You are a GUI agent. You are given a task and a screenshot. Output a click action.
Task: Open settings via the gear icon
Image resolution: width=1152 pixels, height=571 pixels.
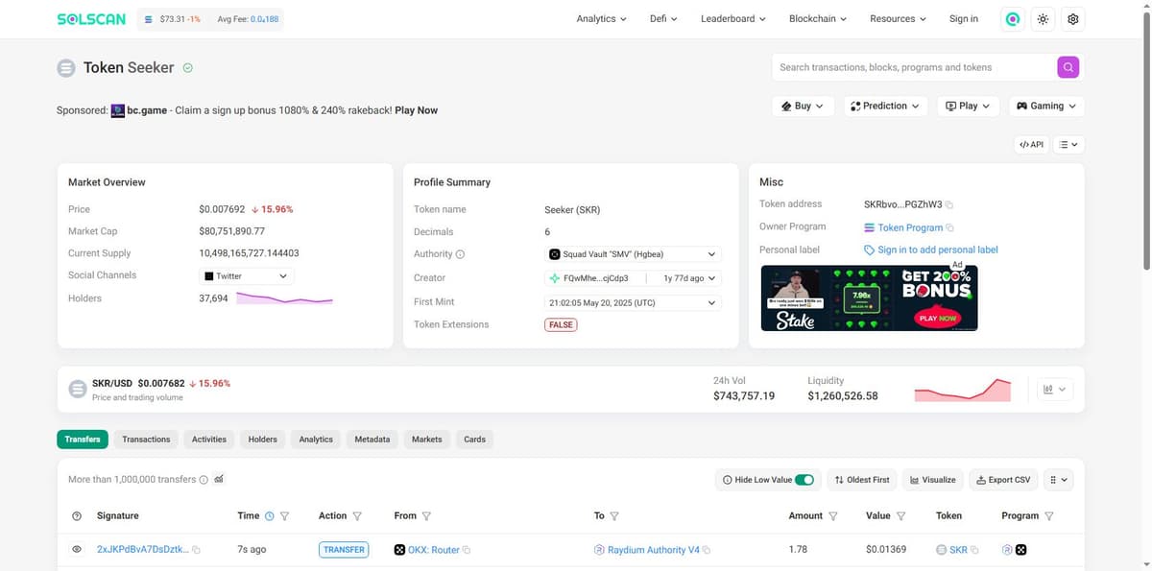pyautogui.click(x=1073, y=19)
